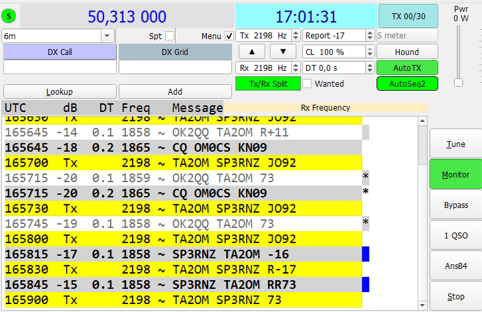Click the message list scrollbar down arrow
Screen dimensions: 482x312
coord(422,305)
